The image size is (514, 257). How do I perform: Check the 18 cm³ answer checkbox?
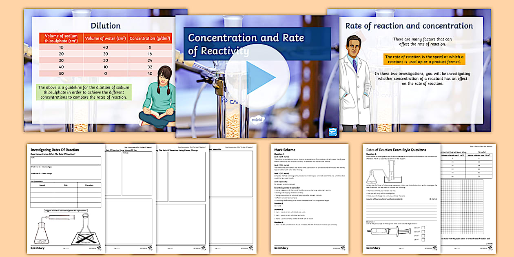(x=423, y=239)
